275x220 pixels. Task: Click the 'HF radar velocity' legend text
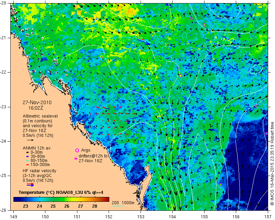click(x=40, y=171)
